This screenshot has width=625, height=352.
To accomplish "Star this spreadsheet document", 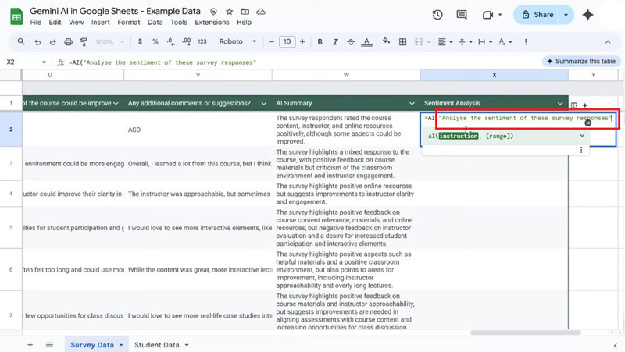I will click(x=229, y=12).
